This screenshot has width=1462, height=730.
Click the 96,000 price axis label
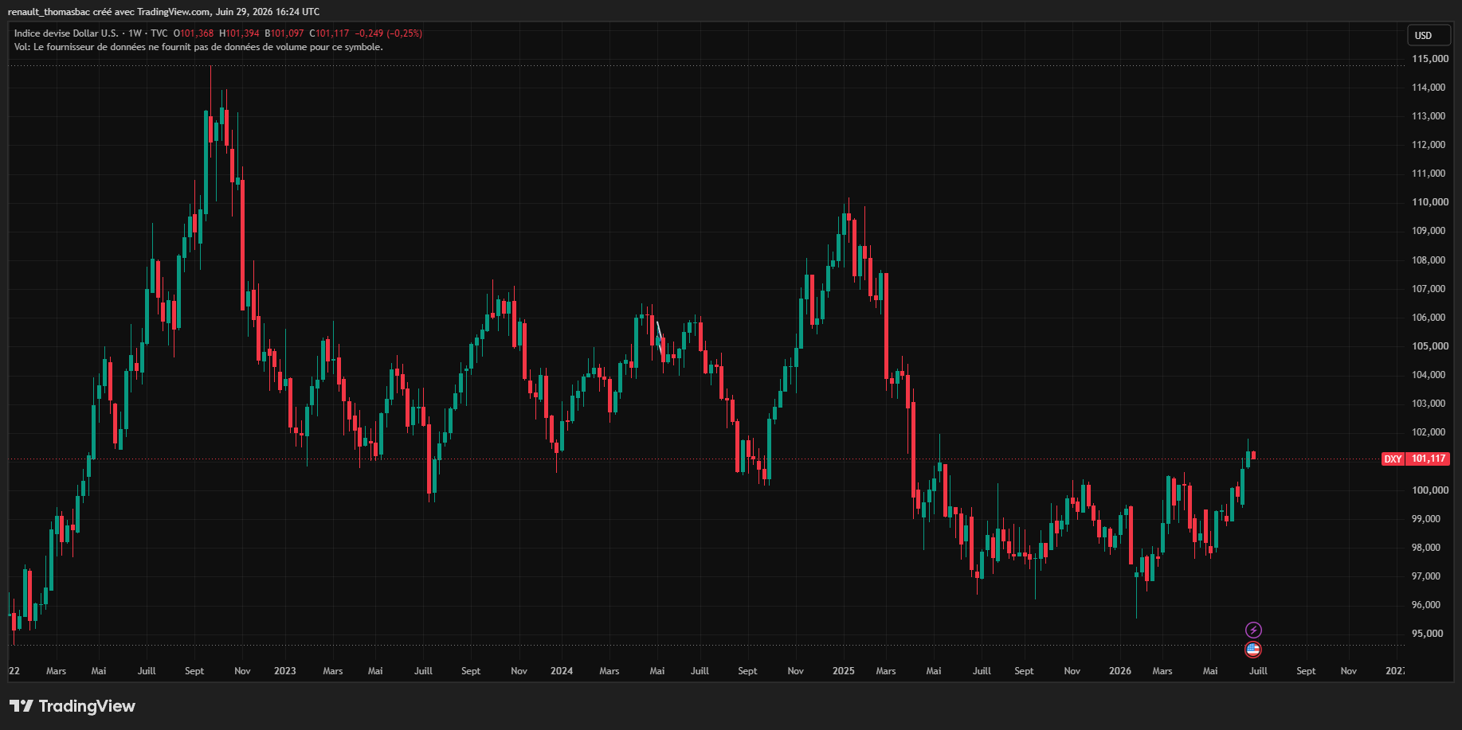1426,605
